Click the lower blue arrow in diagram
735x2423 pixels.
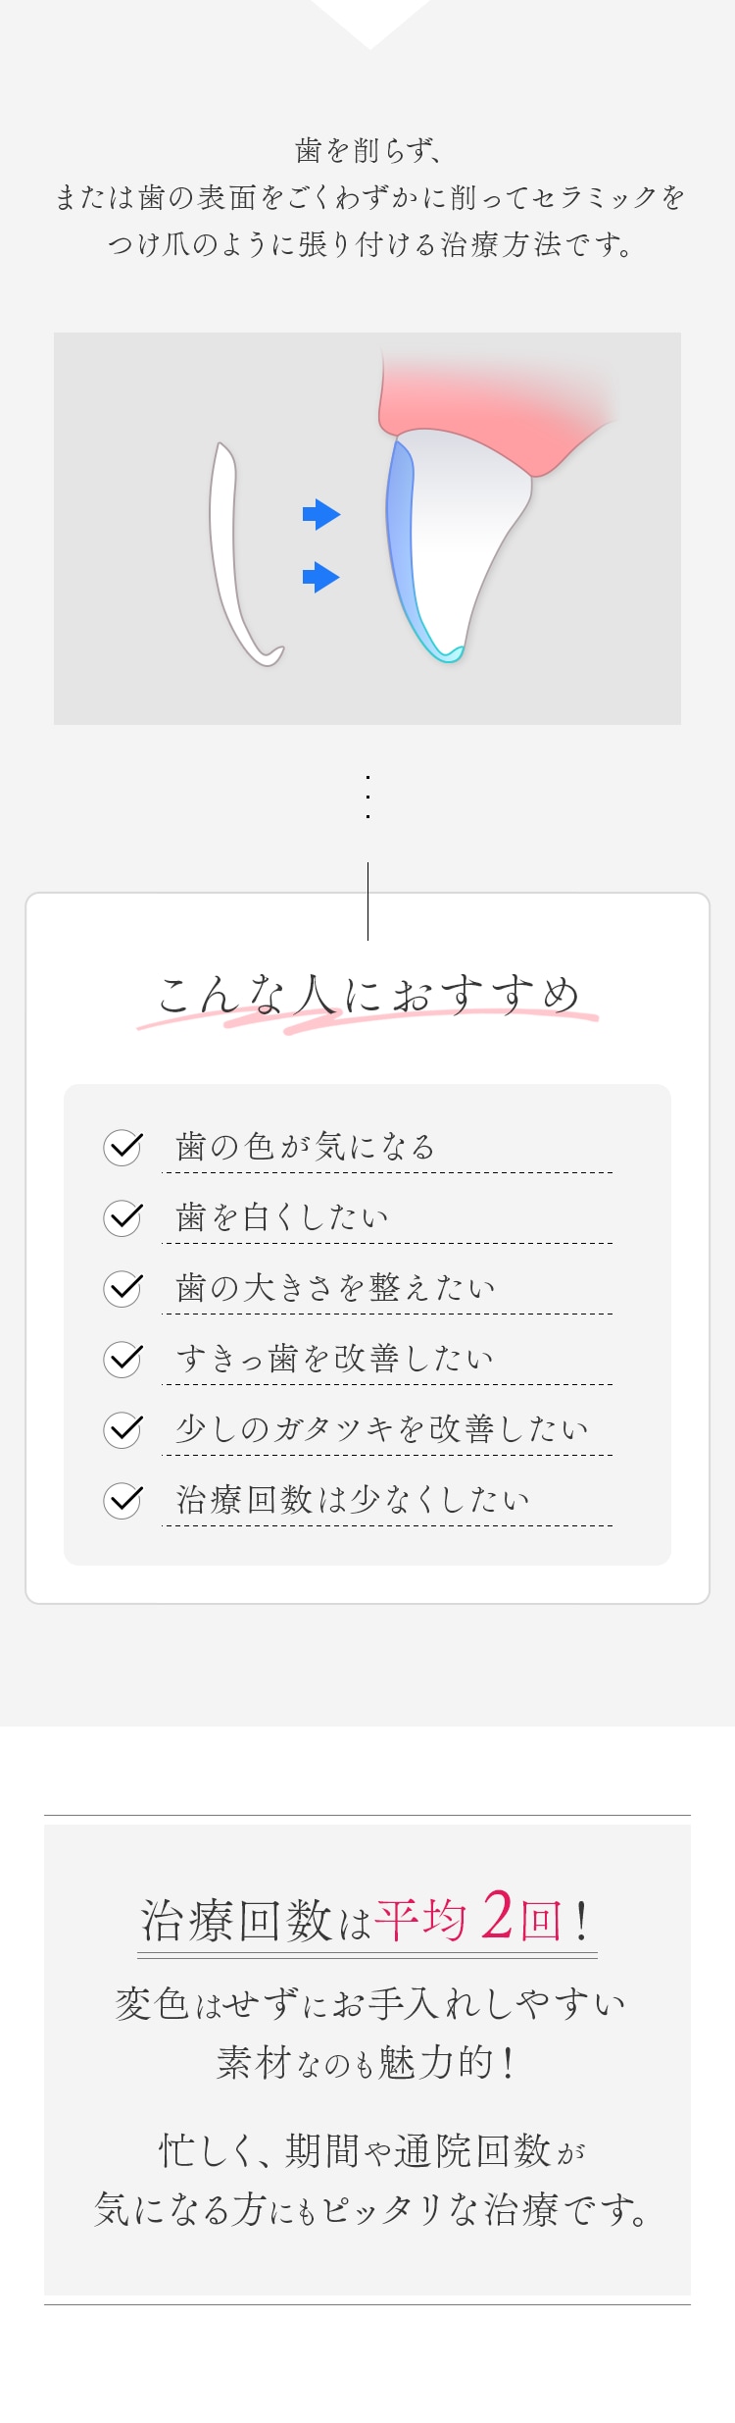(321, 577)
